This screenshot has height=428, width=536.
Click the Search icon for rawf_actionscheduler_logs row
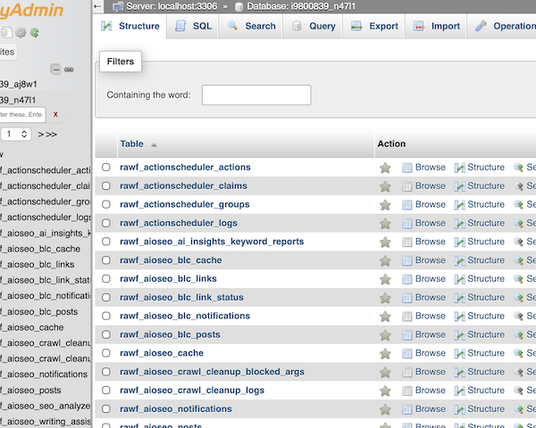coord(518,223)
